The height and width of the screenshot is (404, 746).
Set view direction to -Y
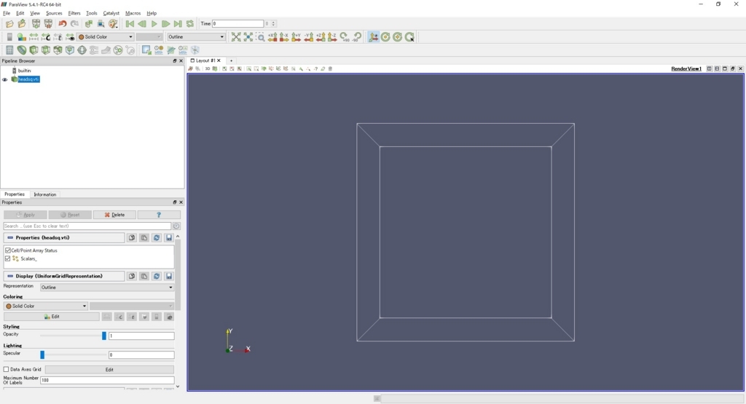pyautogui.click(x=308, y=37)
